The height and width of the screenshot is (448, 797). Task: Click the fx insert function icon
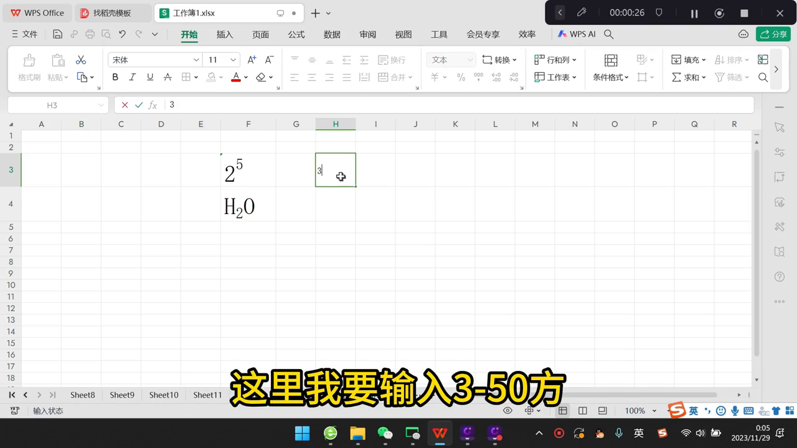point(153,105)
